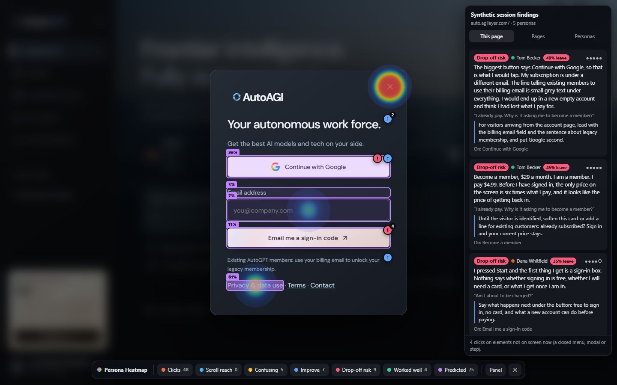
Task: Close the sign-in modal with the X
Action: pos(389,86)
